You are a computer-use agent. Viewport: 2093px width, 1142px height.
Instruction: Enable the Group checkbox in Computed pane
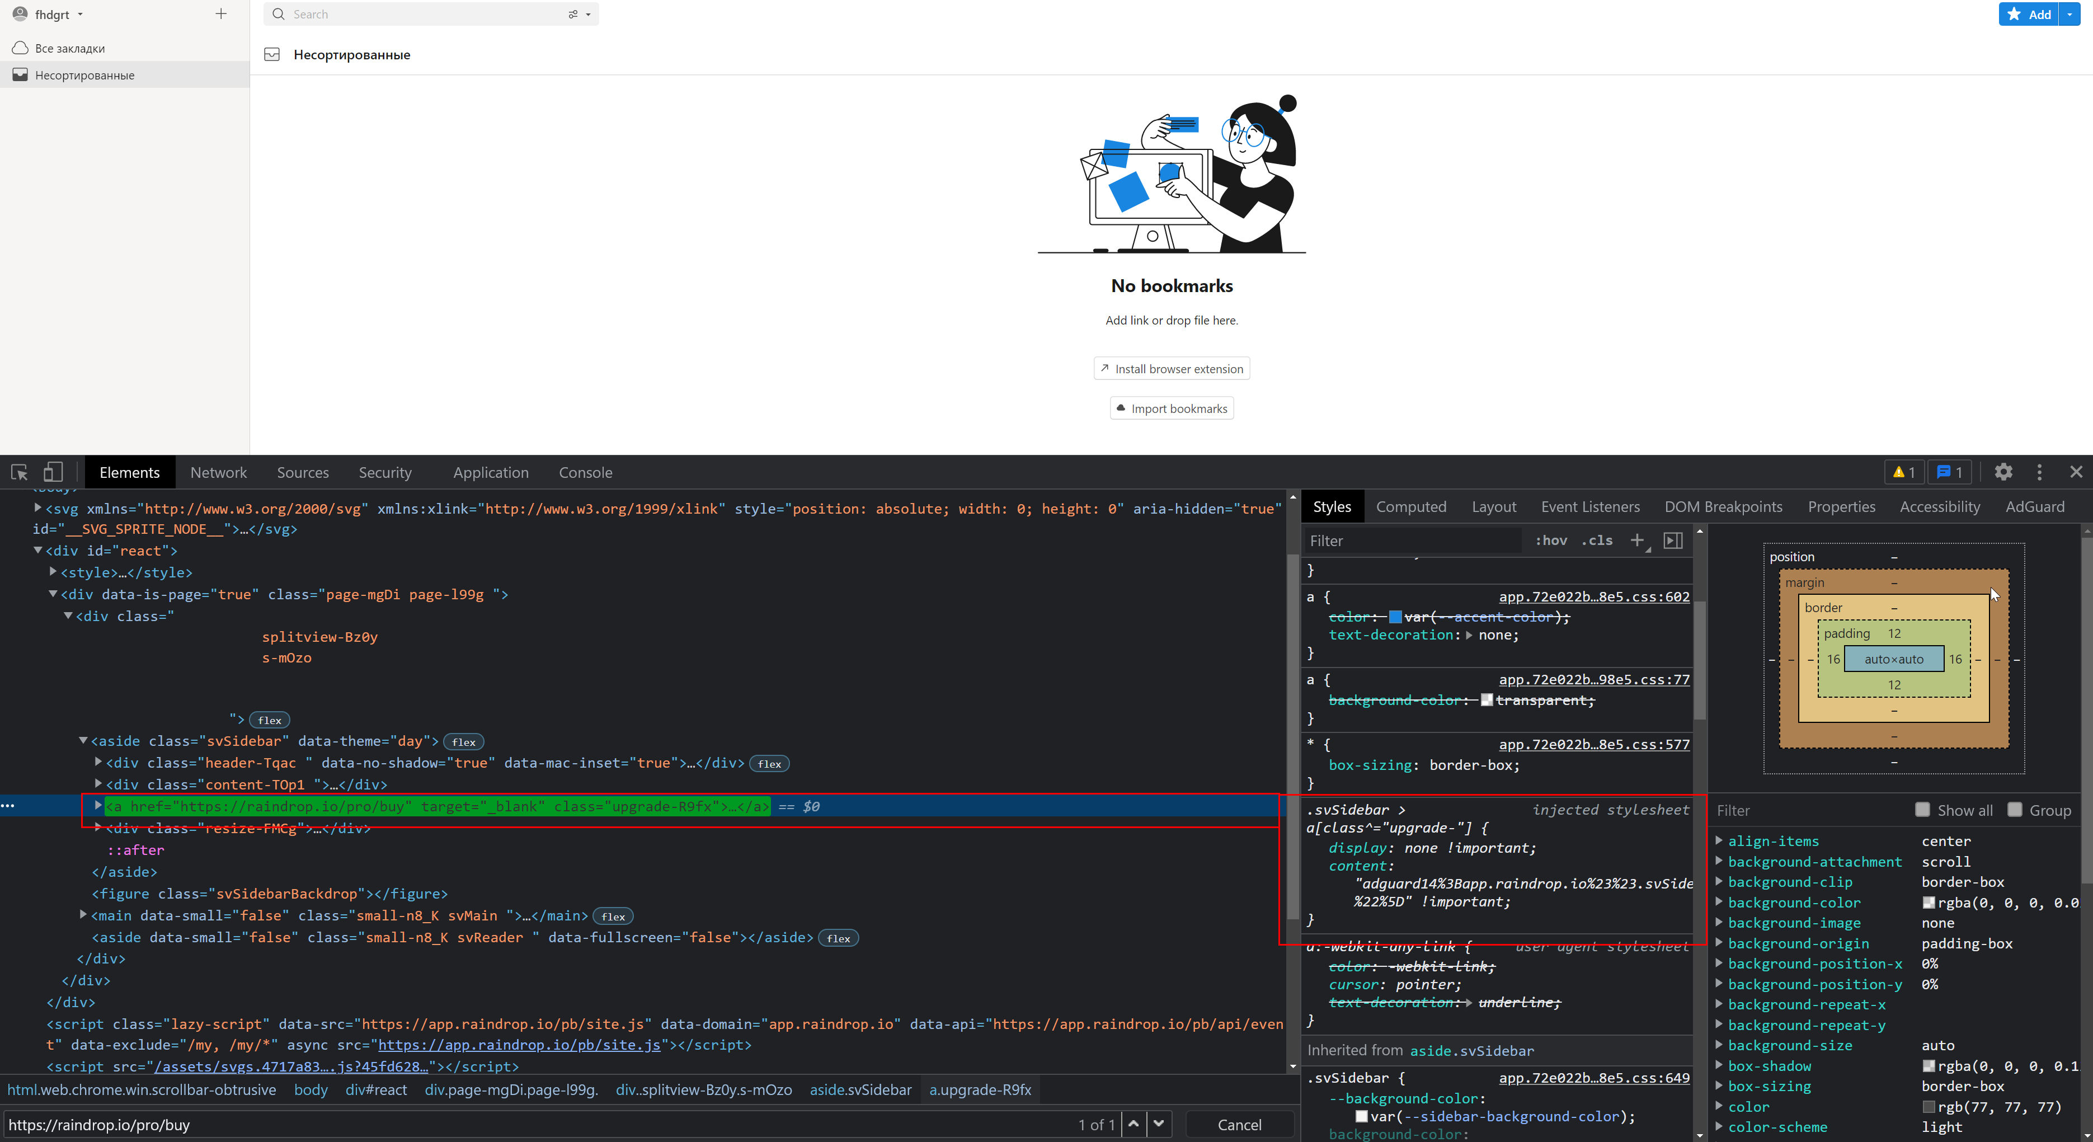[x=2015, y=810]
